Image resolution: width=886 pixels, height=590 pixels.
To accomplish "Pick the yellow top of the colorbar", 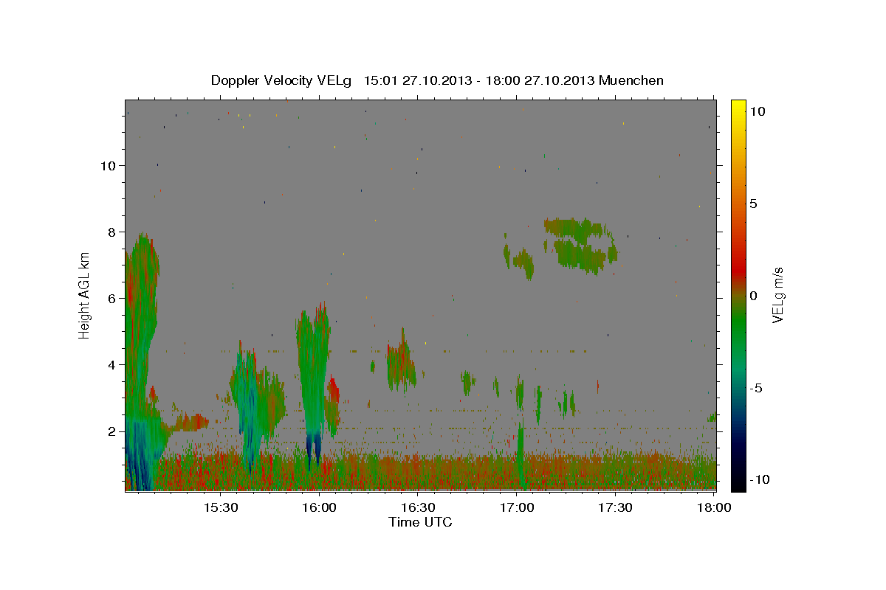I will point(738,107).
